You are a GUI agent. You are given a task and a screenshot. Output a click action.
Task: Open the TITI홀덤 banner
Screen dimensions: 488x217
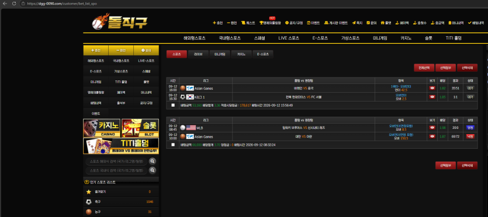121,146
